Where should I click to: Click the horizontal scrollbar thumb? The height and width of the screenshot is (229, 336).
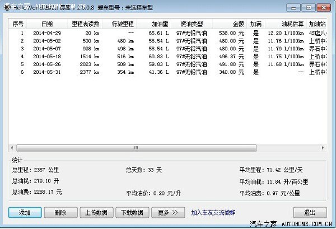(x=134, y=148)
